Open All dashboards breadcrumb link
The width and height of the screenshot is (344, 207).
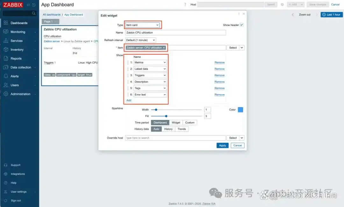tap(52, 15)
